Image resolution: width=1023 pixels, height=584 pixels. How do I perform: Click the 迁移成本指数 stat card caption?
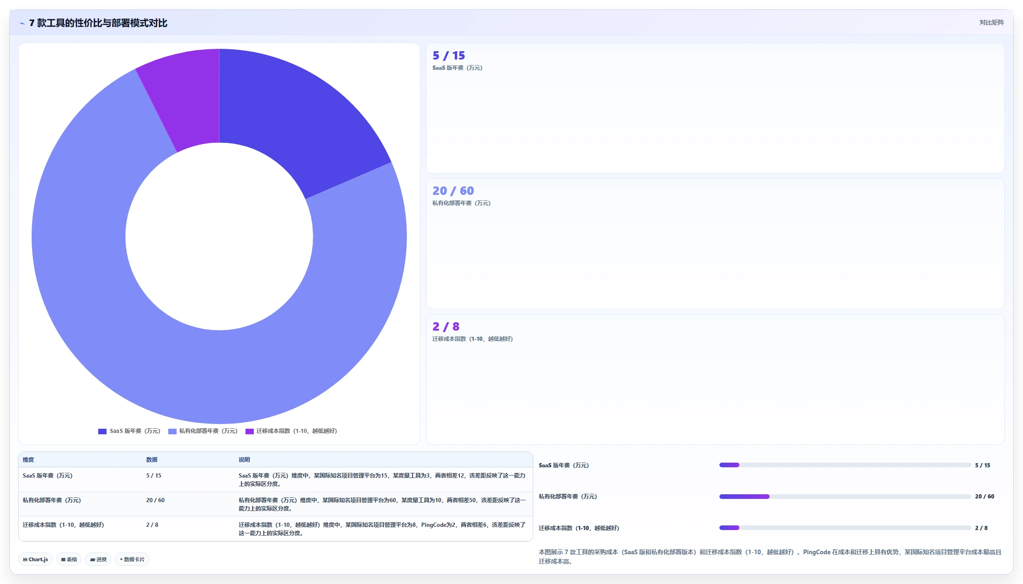coord(472,339)
